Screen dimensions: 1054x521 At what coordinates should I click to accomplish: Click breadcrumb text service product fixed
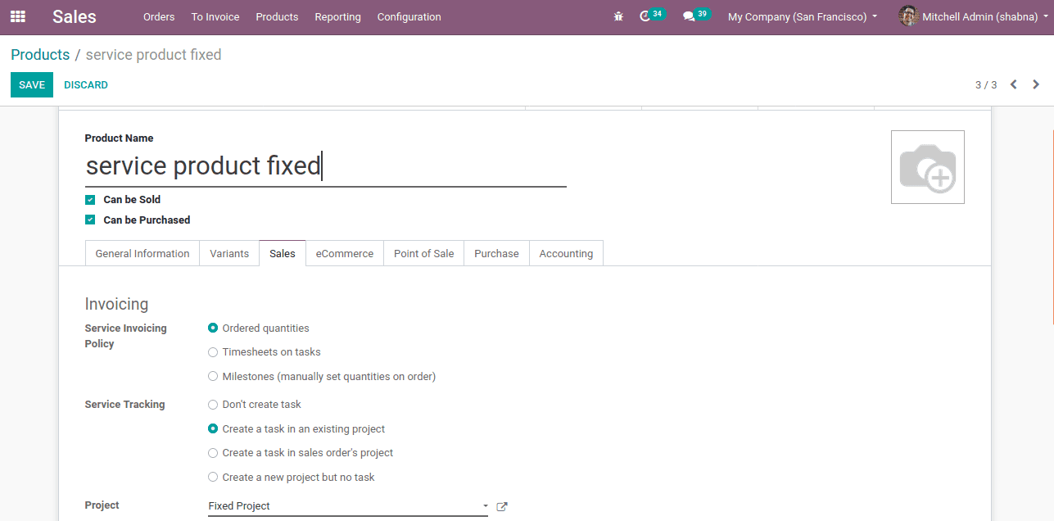[154, 55]
